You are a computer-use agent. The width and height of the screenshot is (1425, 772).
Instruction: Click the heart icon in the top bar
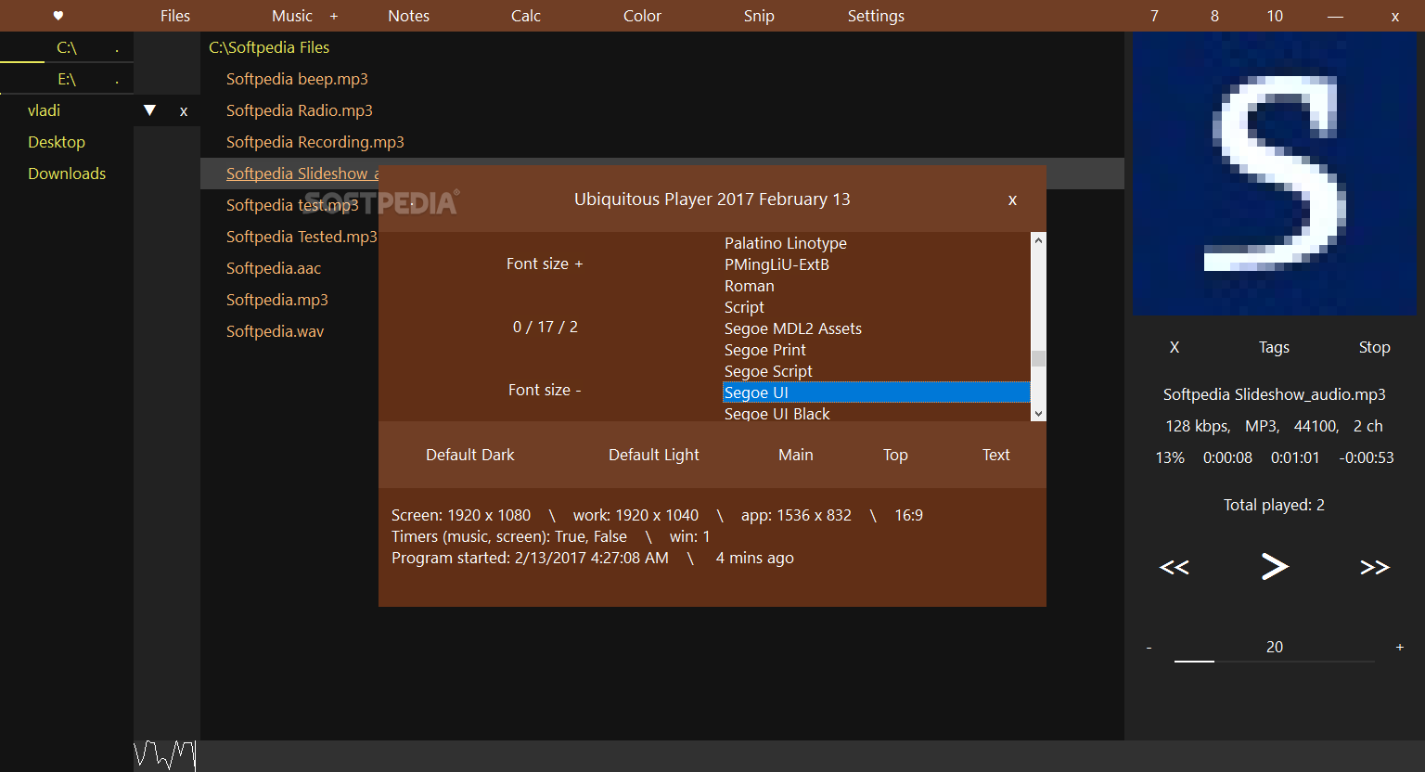tap(58, 16)
